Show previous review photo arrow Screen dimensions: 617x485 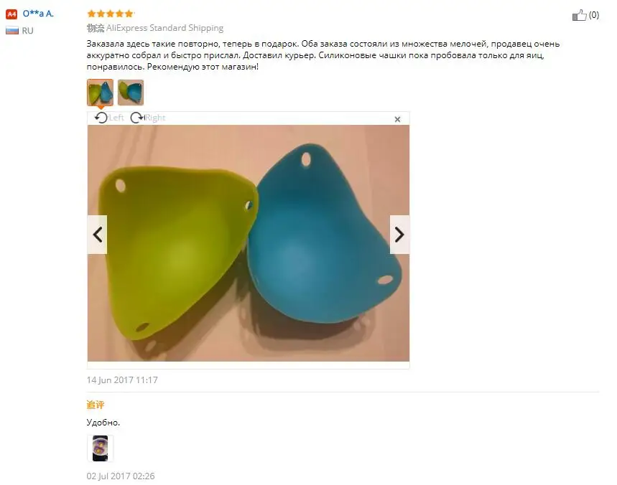point(97,235)
